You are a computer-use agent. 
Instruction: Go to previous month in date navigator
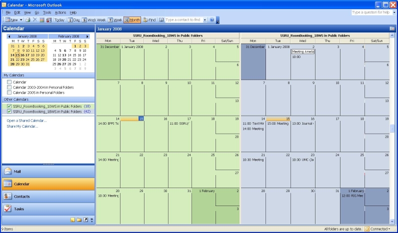pos(9,36)
